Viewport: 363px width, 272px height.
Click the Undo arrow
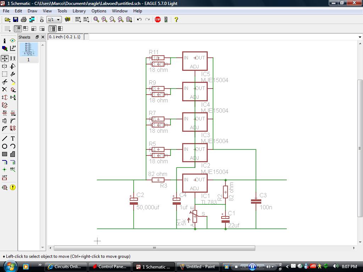(139, 19)
